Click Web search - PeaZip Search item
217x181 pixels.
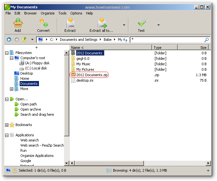[42, 145]
